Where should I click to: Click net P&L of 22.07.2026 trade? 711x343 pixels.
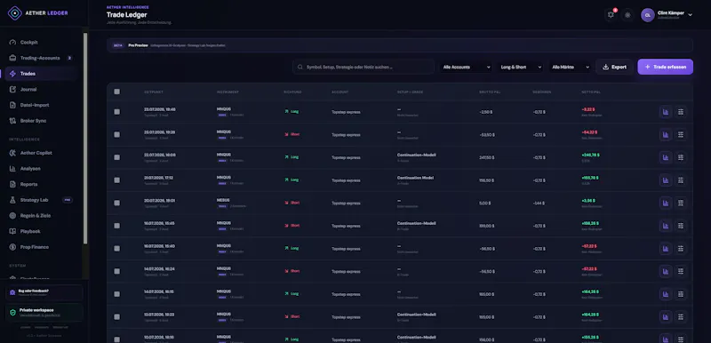[590, 155]
